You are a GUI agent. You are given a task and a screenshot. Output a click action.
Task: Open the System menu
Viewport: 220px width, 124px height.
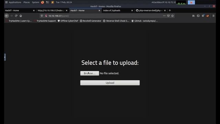pos(35,2)
